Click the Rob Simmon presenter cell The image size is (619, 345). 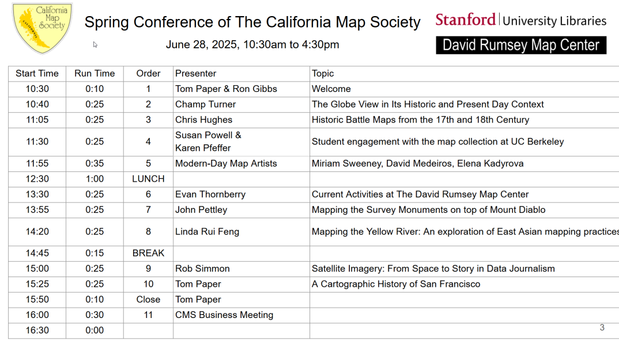click(x=241, y=269)
